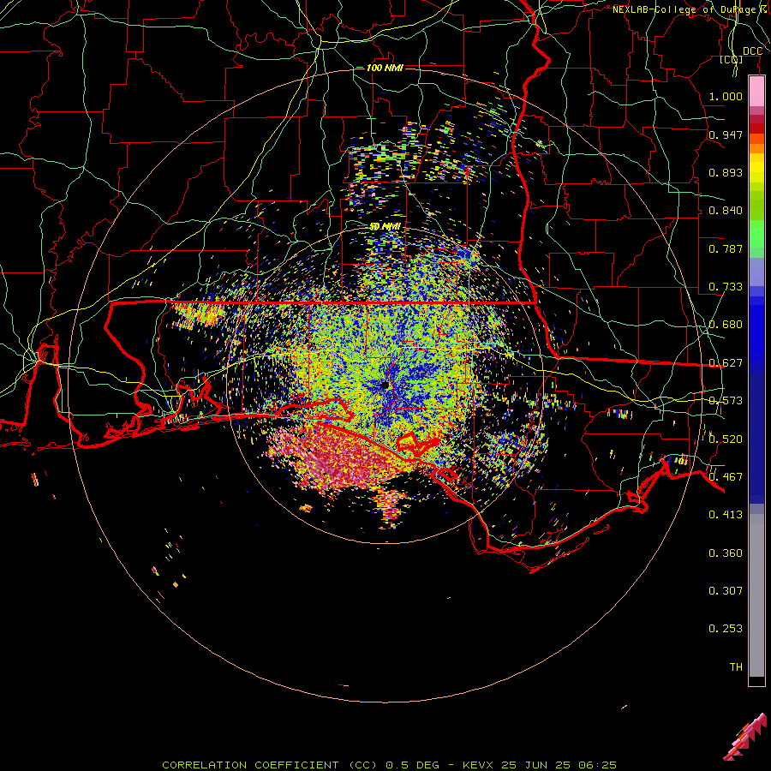The image size is (771, 771).
Task: Select the 0.360 legend value
Action: click(726, 553)
